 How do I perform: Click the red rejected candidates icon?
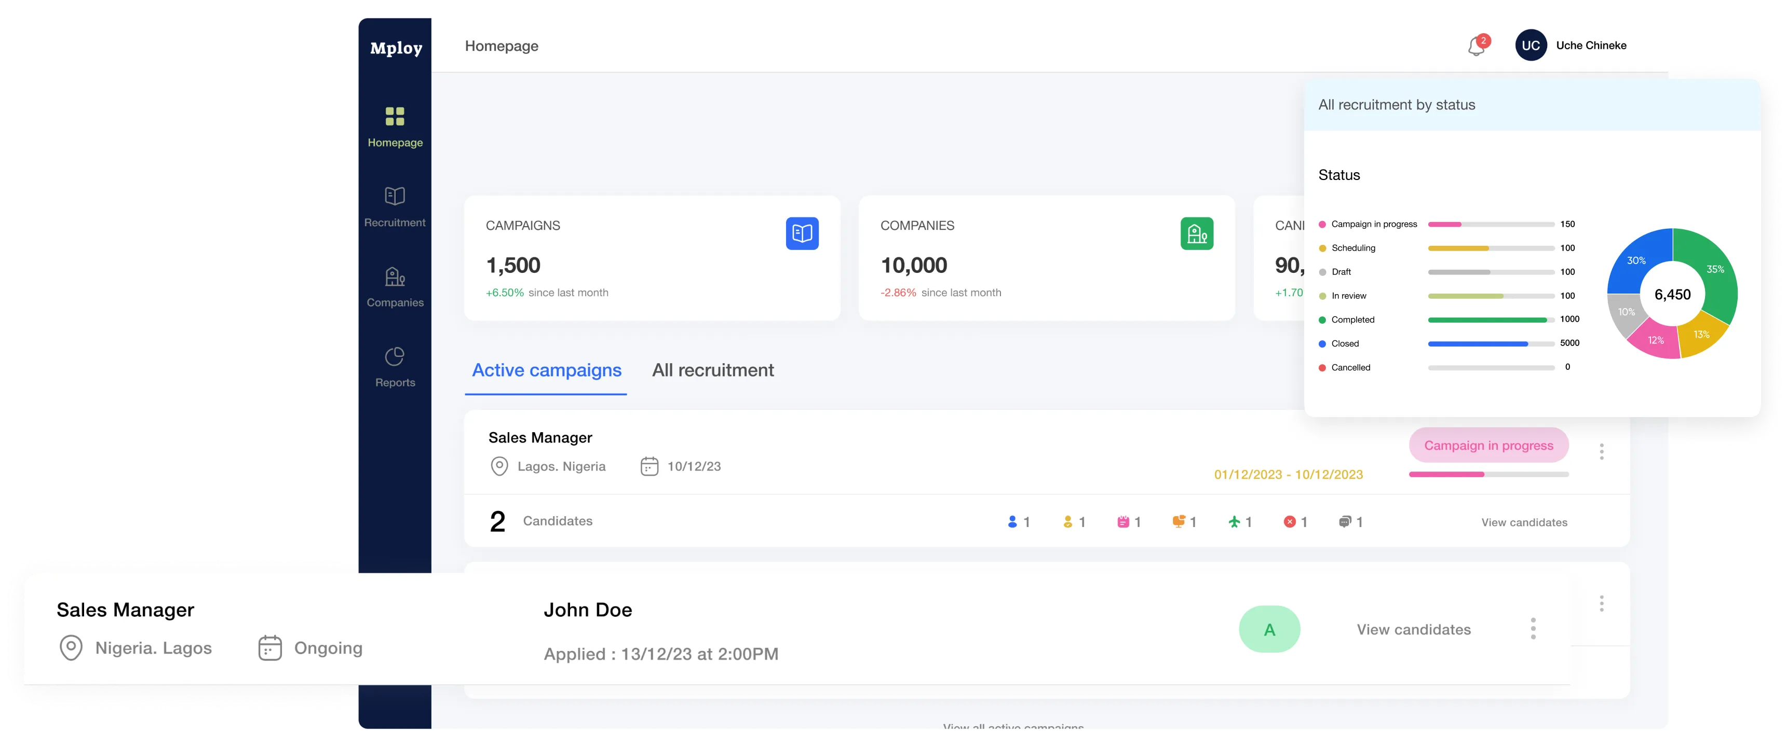pos(1290,522)
